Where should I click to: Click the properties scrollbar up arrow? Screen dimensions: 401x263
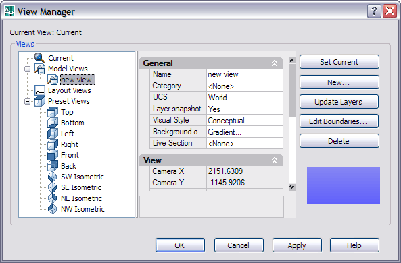(x=292, y=61)
